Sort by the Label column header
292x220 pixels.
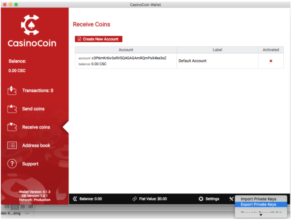(x=218, y=50)
